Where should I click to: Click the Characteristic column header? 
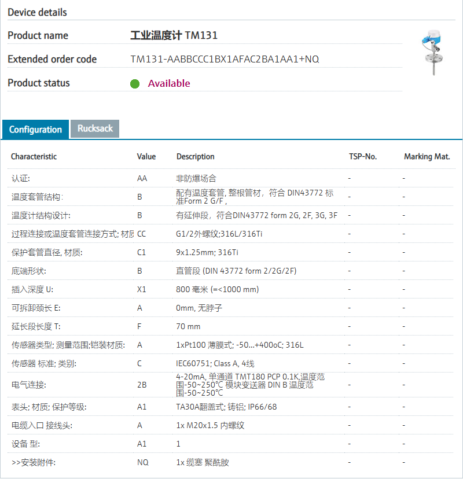(34, 157)
